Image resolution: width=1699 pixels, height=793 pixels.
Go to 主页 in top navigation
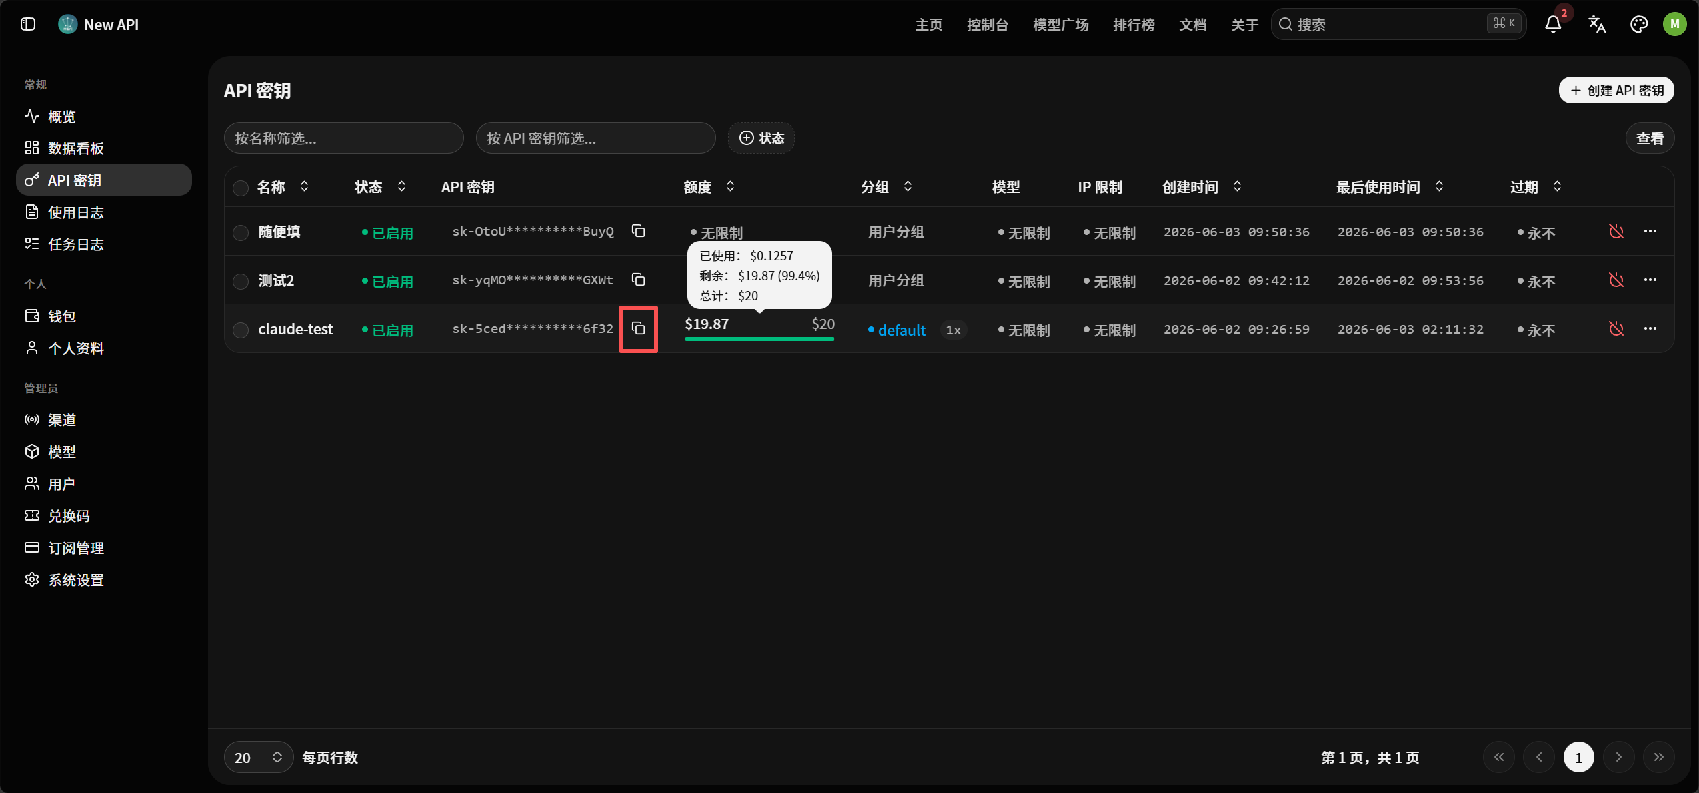tap(929, 25)
